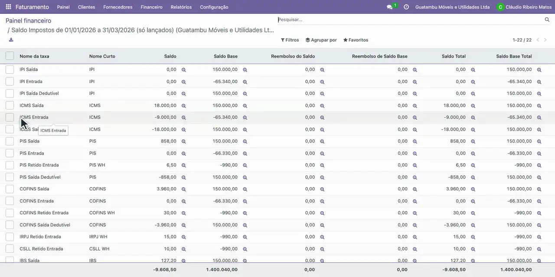The image size is (555, 277).
Task: Open the Clientes menu
Action: point(86,7)
